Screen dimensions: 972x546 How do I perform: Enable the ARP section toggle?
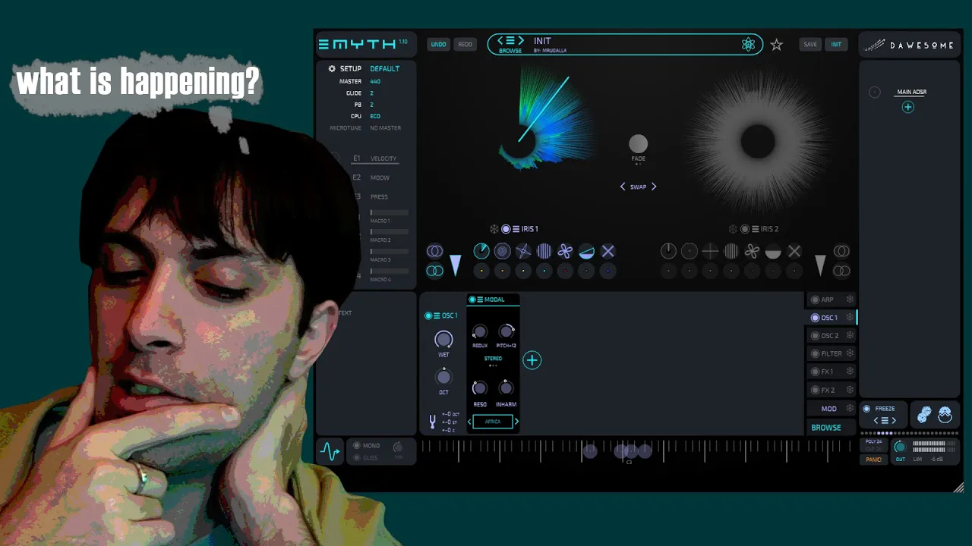(x=815, y=300)
